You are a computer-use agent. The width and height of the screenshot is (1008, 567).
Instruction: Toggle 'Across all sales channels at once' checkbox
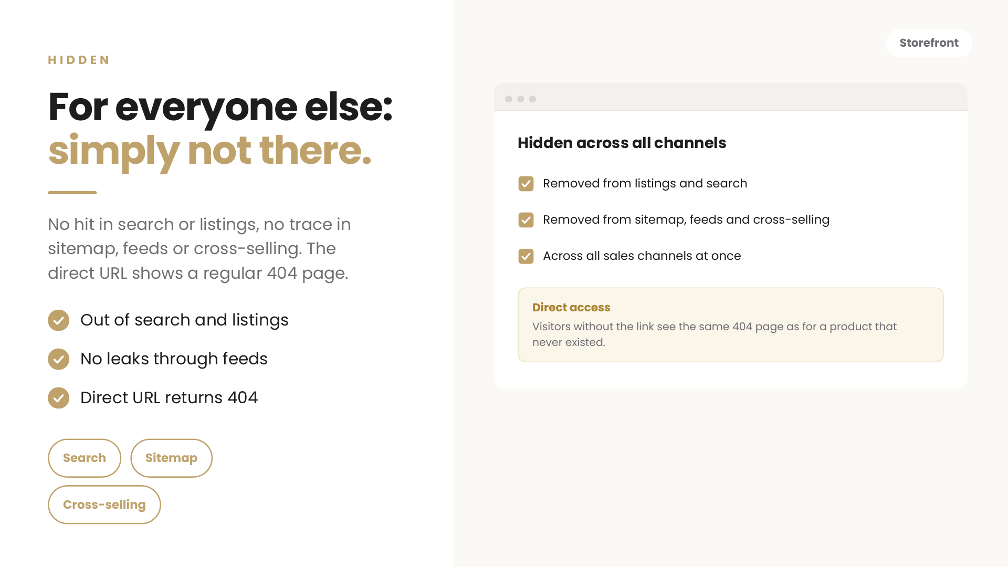526,256
